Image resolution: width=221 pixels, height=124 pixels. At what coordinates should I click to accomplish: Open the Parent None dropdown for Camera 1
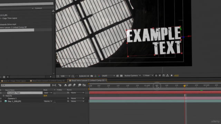pyautogui.click(x=77, y=99)
